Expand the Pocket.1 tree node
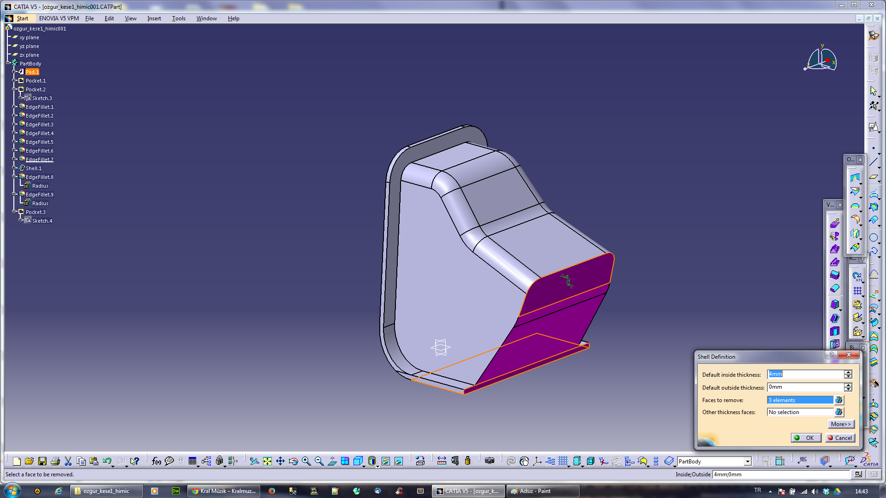This screenshot has height=498, width=886. click(x=14, y=81)
